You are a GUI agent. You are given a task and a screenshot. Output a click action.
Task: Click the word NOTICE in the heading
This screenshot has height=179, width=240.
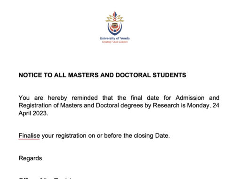coord(30,75)
